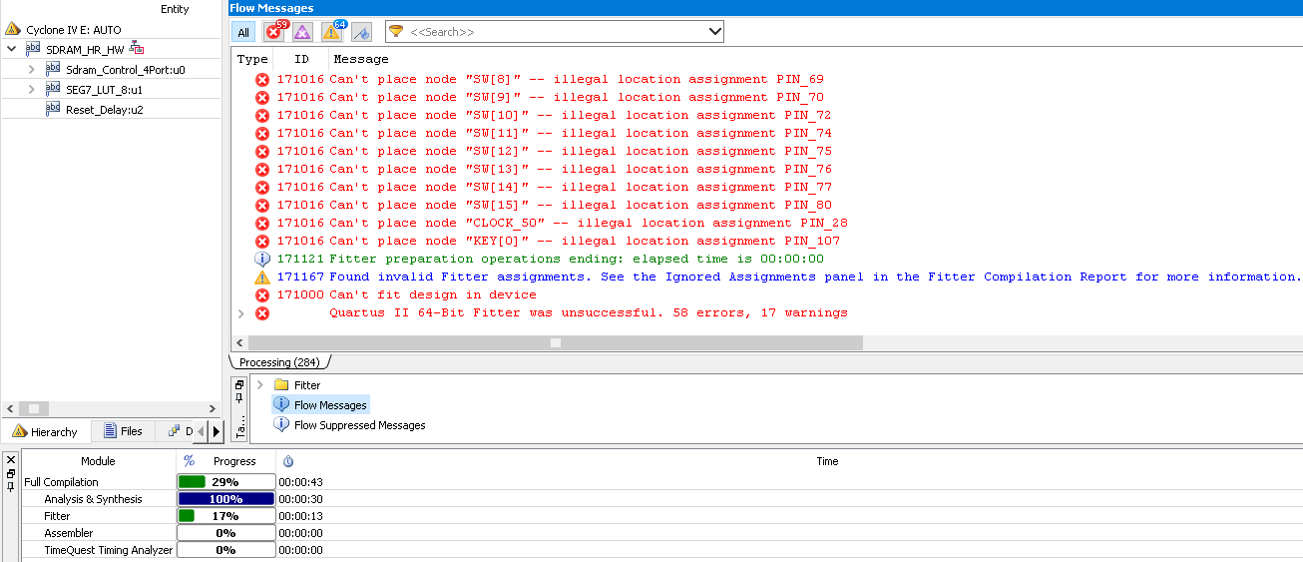Select Cyclone IV E: AUTO device row
Screen dimensions: 1303x562
click(73, 30)
